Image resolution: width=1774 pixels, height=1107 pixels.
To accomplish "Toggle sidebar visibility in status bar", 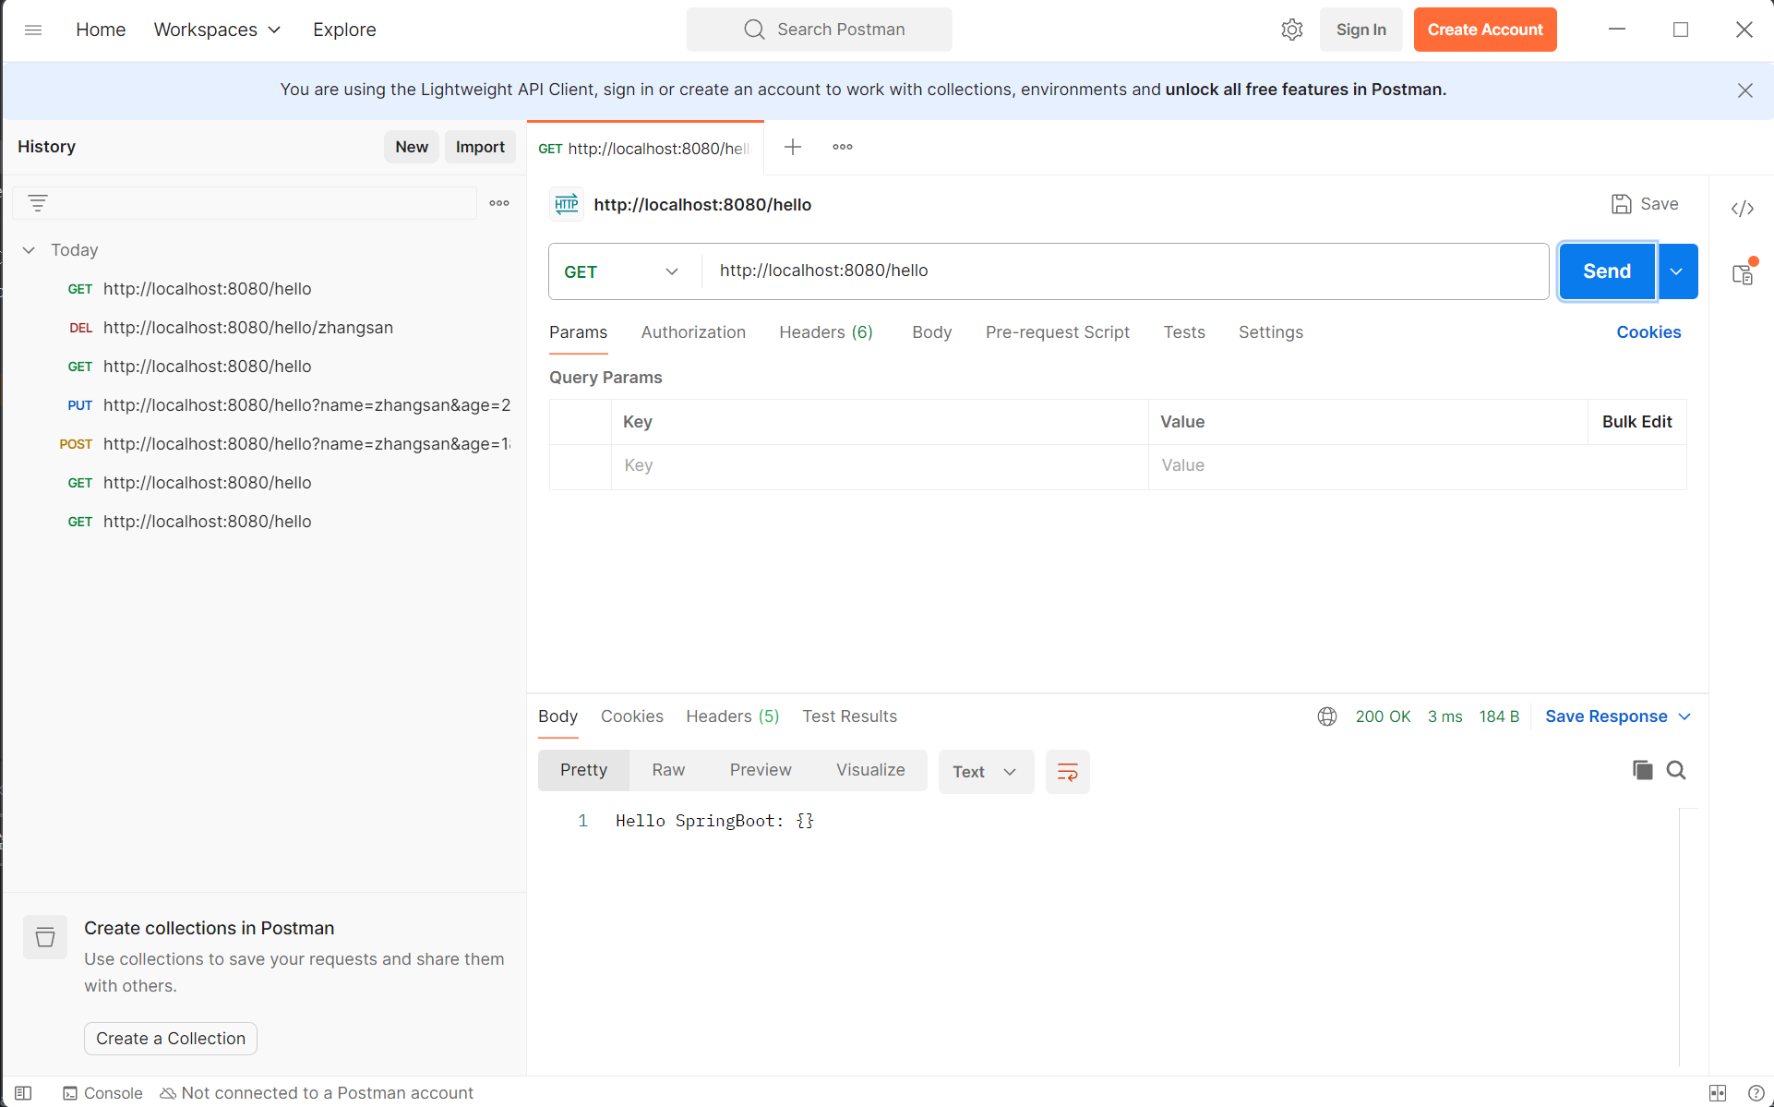I will pyautogui.click(x=24, y=1093).
